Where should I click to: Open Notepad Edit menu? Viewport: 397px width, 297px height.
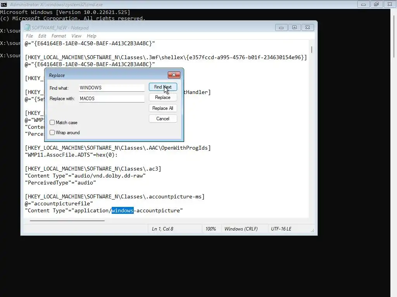[x=42, y=36]
